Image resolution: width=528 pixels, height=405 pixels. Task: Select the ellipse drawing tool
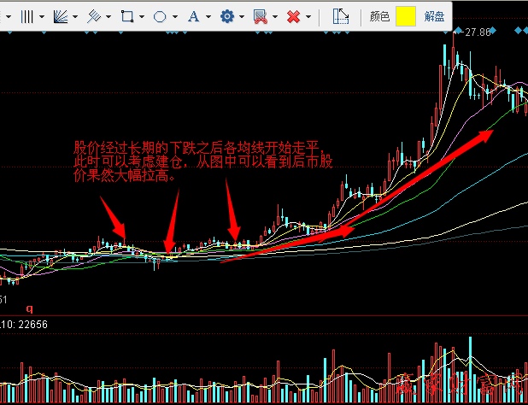(160, 16)
